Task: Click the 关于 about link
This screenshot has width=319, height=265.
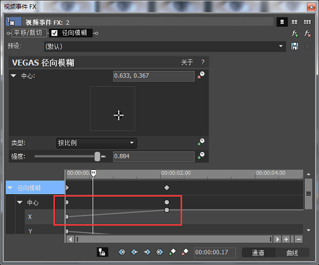Action: point(187,63)
